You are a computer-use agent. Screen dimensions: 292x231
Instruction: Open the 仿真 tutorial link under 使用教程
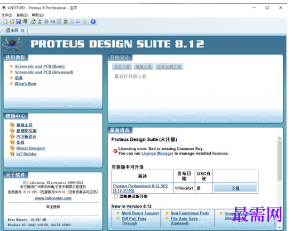19,78
